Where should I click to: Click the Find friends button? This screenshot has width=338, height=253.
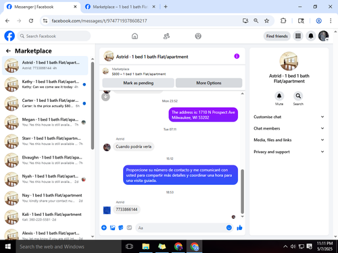click(277, 36)
